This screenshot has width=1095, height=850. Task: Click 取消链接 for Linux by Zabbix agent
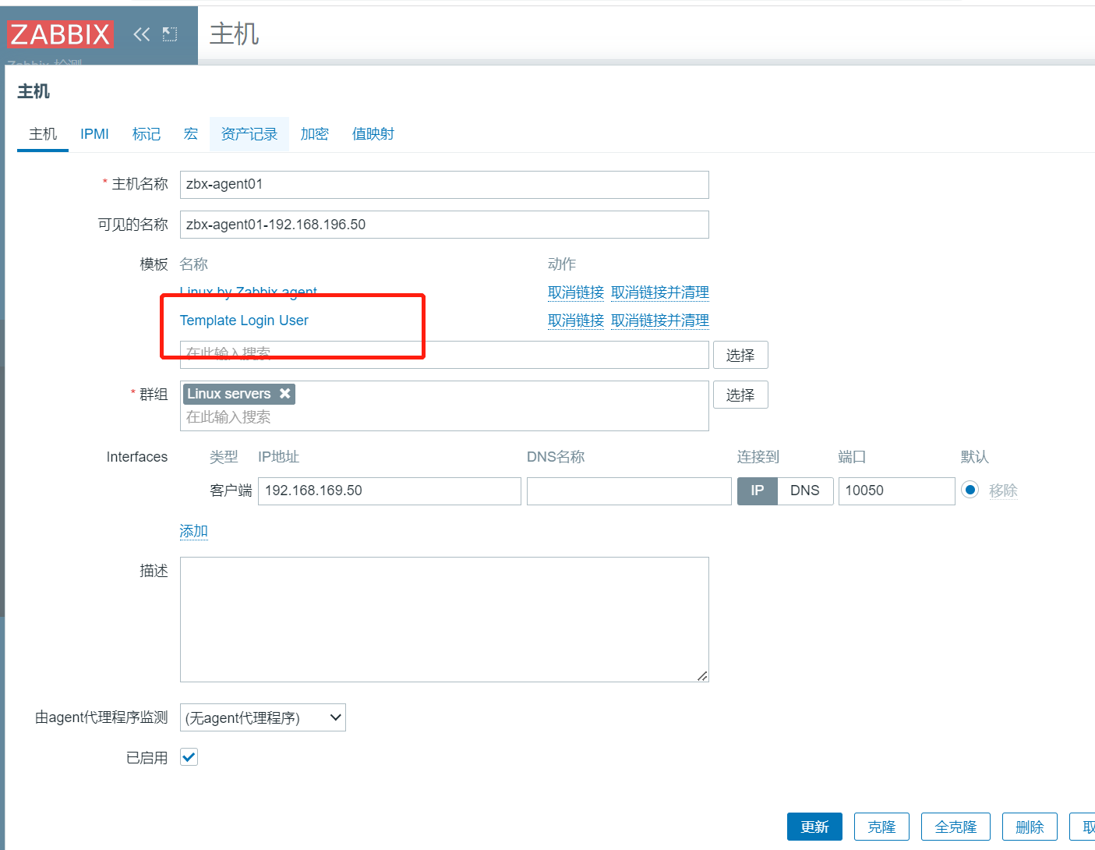coord(576,292)
